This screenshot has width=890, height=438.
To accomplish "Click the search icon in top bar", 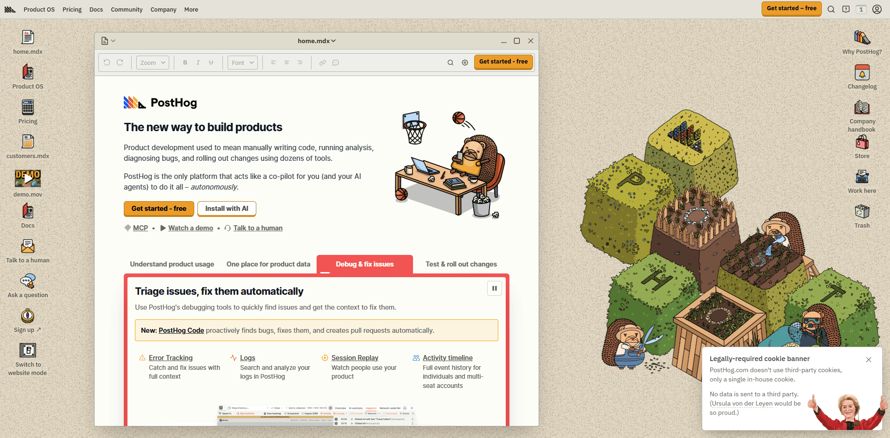I will pyautogui.click(x=831, y=9).
